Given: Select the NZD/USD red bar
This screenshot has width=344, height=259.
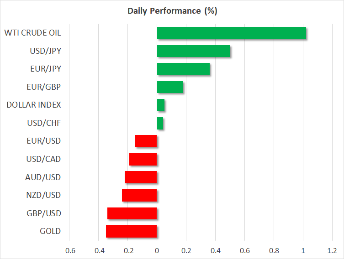Looking at the screenshot, I should (139, 195).
